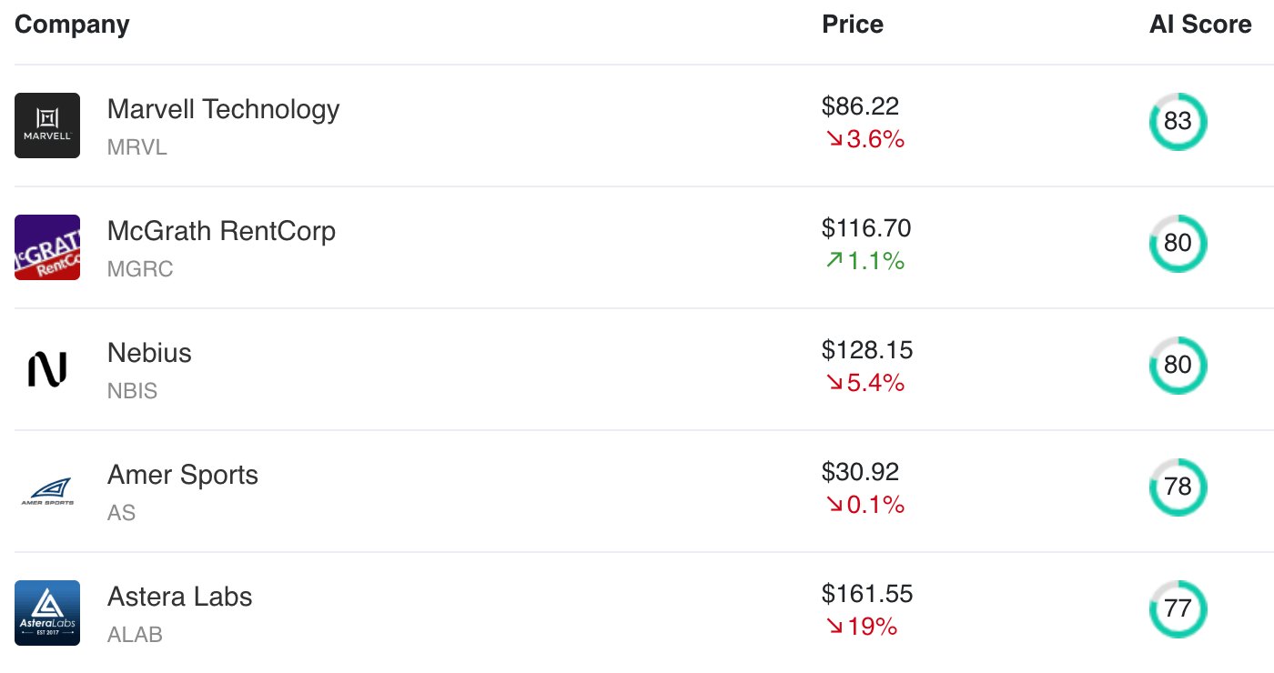
Task: Click Marvell's AI Score 83 ring
Action: 1178,122
